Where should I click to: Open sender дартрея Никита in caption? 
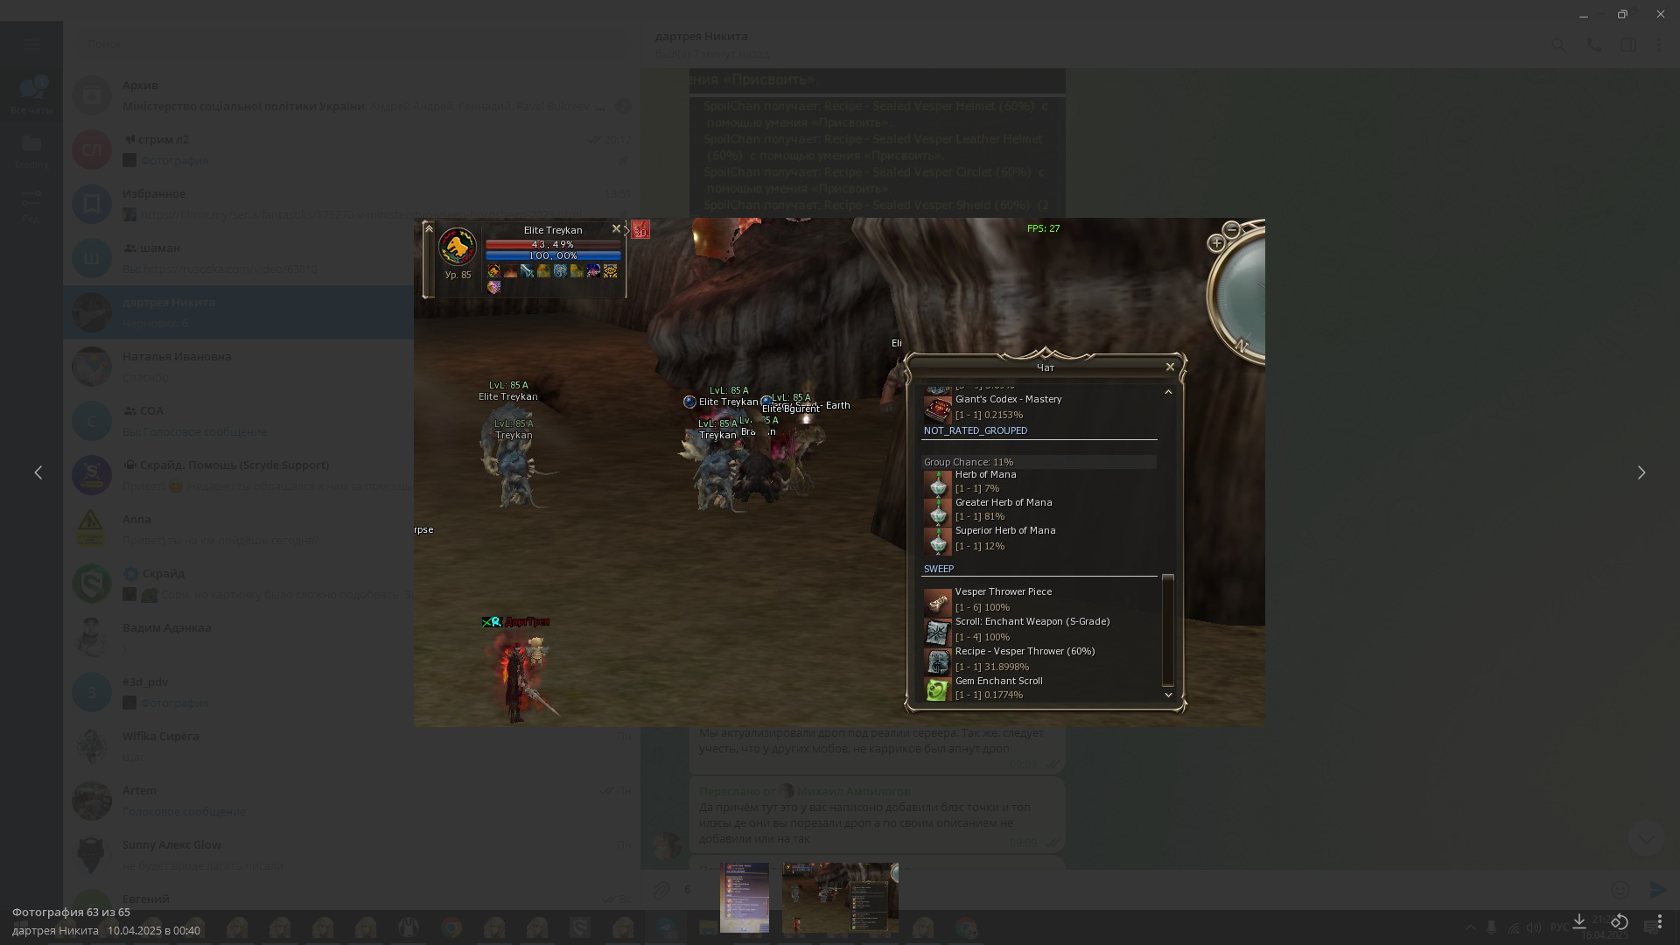55,930
